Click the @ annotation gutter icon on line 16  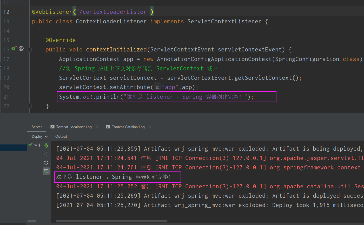(x=21, y=49)
